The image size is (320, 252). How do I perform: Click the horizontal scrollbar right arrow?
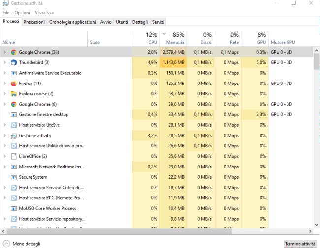pos(310,231)
